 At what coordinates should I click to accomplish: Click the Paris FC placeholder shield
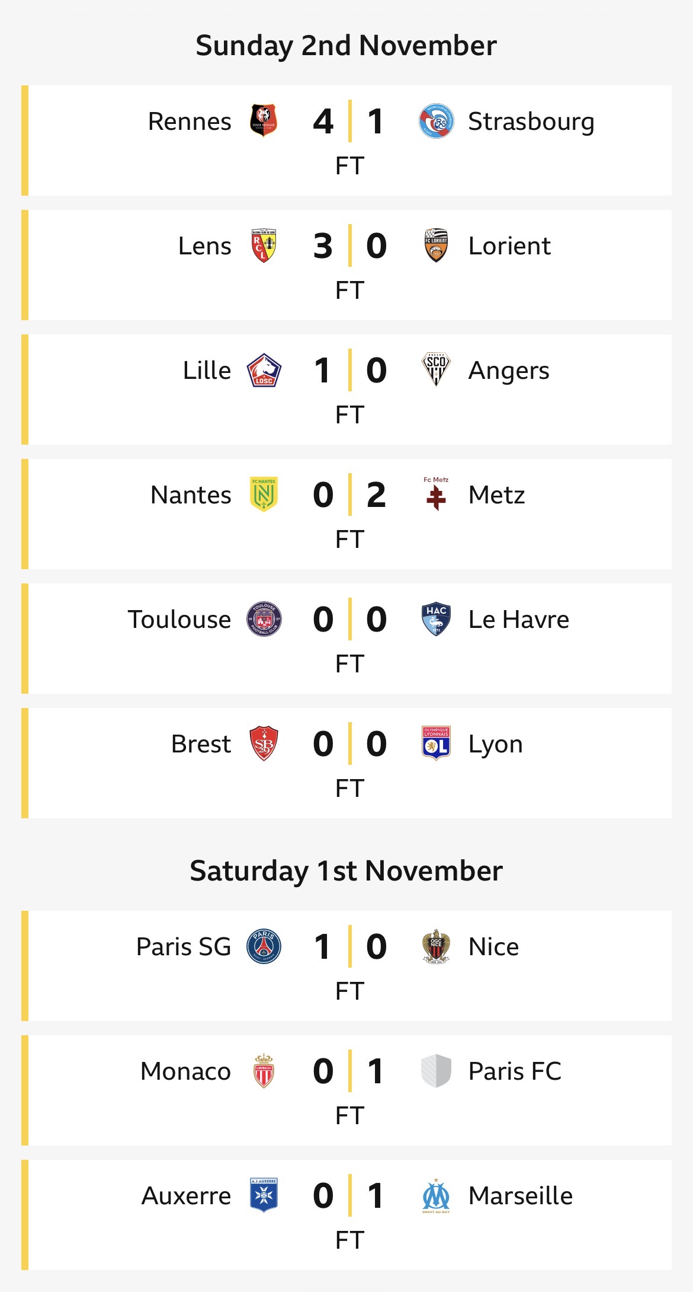click(x=436, y=1071)
